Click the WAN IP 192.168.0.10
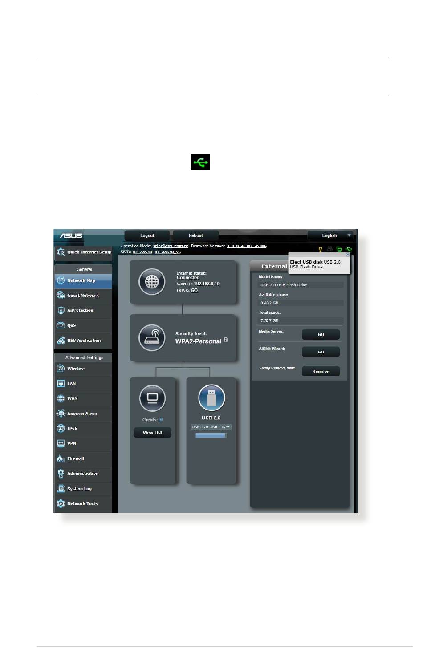Screen dimensions: 423x661 207,284
